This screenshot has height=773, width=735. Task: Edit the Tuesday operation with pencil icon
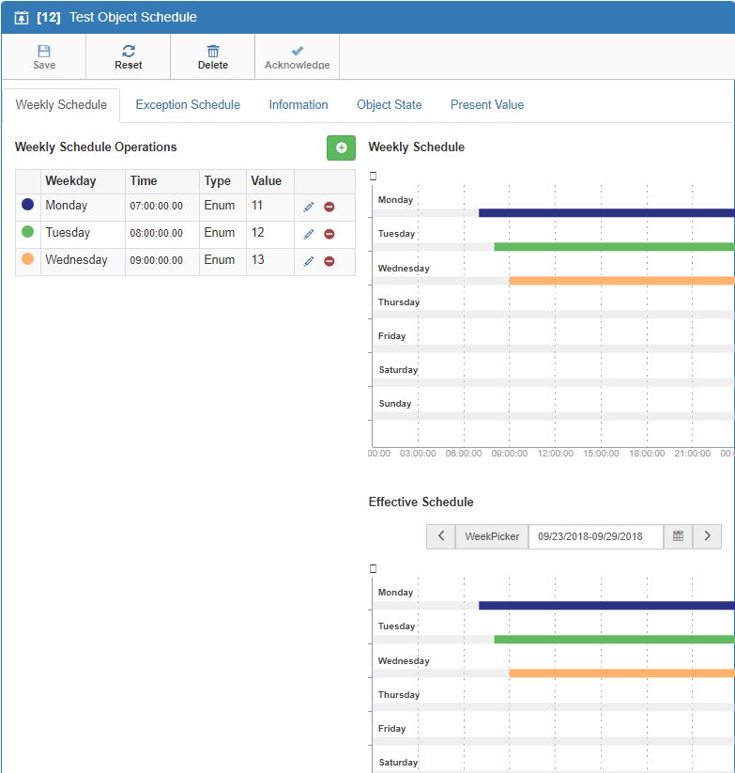309,234
